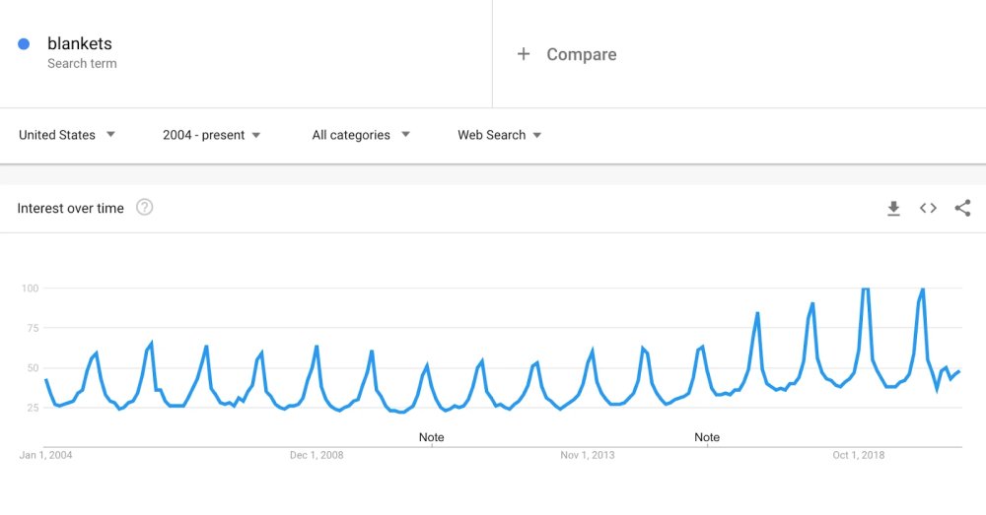The width and height of the screenshot is (986, 515).
Task: Click the first Note marker on chart
Action: 431,437
